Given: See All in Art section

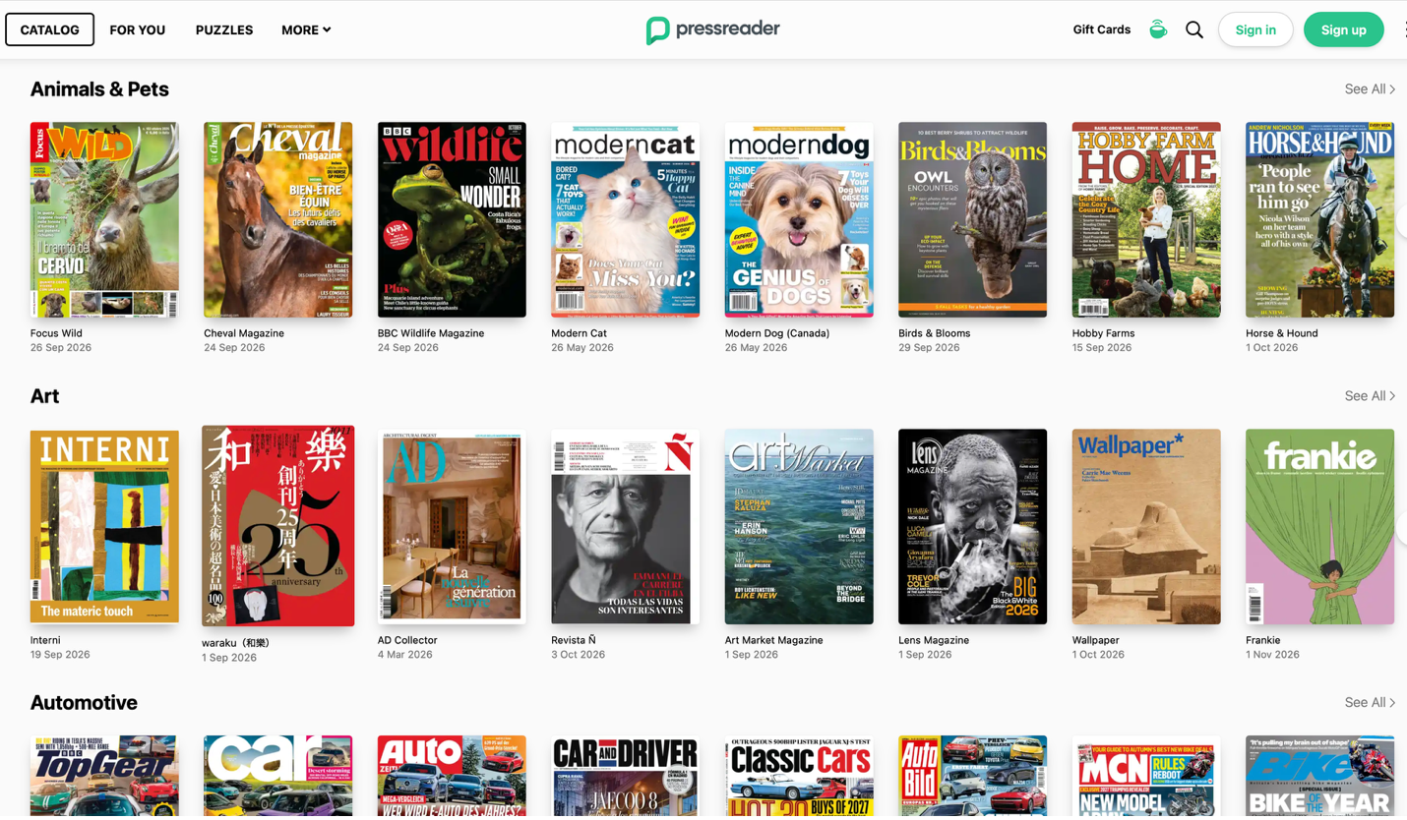Looking at the screenshot, I should 1370,396.
